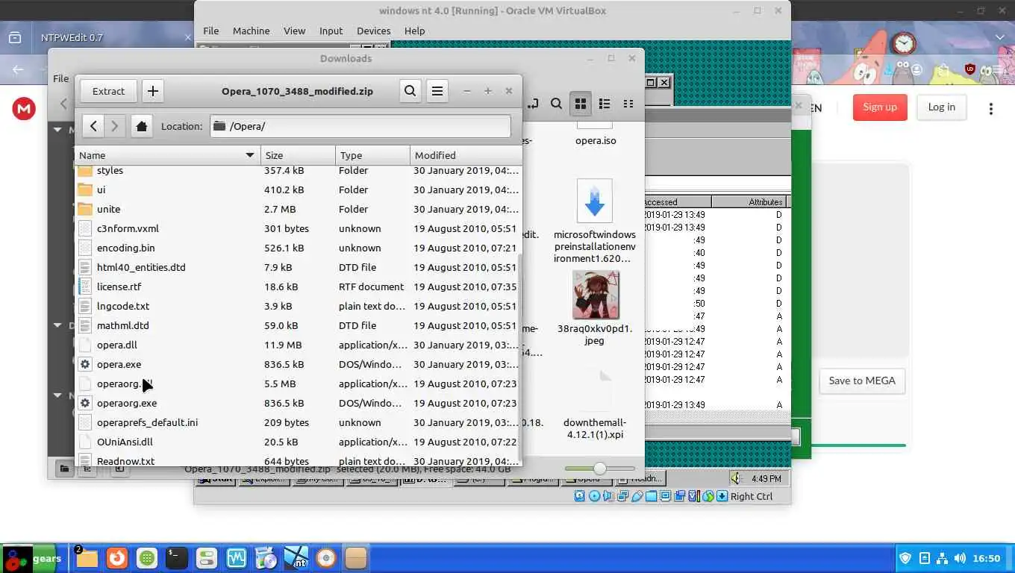Click Log in on MEGA page
Screen dimensions: 1015x573
(941, 107)
